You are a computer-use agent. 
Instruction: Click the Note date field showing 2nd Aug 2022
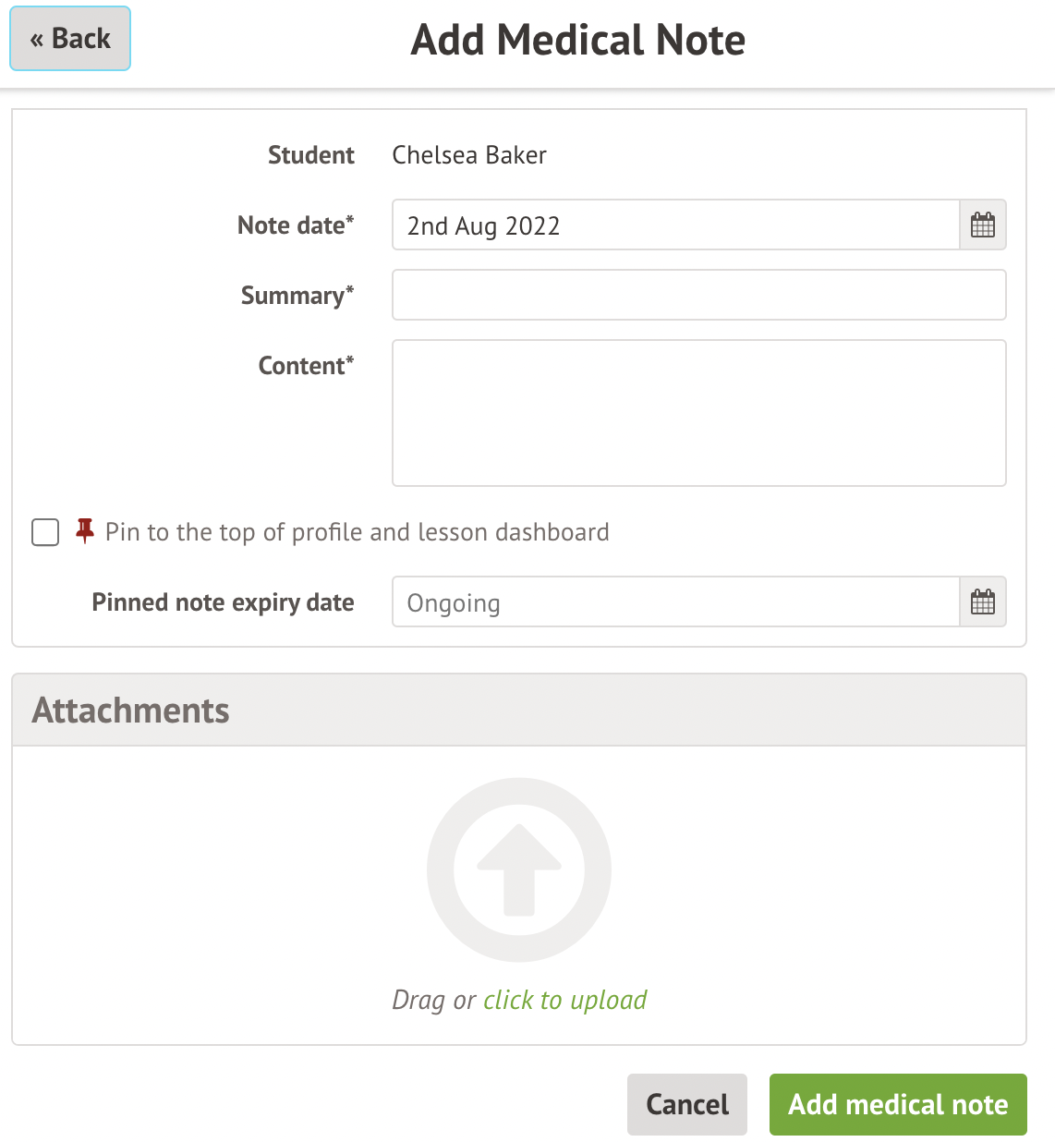click(x=674, y=225)
